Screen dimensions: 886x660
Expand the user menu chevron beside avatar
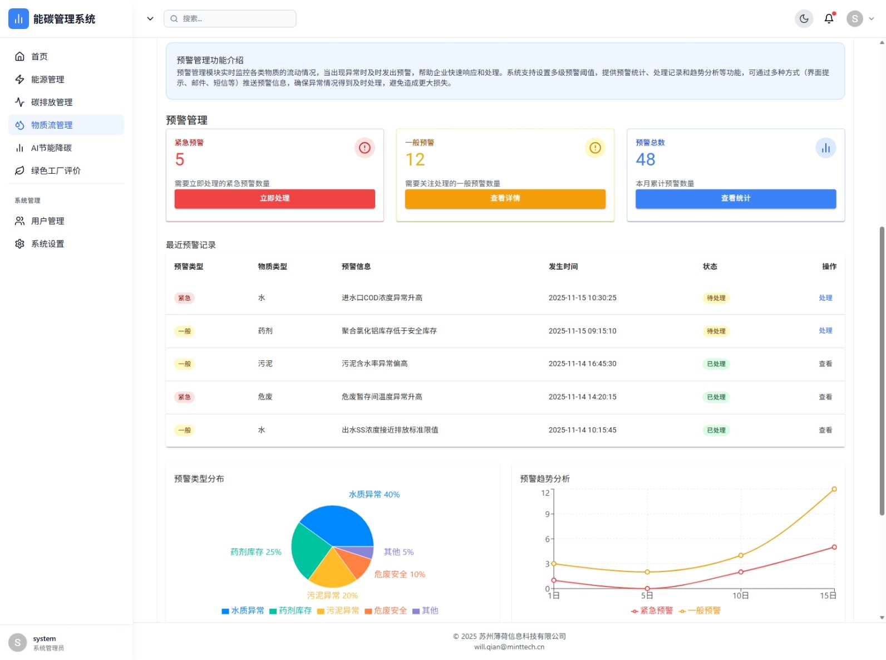tap(872, 18)
